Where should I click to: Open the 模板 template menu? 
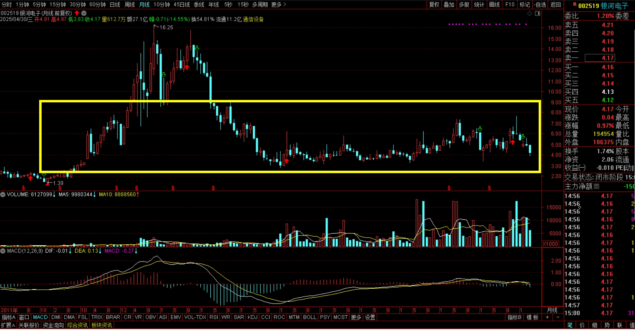pos(533,317)
